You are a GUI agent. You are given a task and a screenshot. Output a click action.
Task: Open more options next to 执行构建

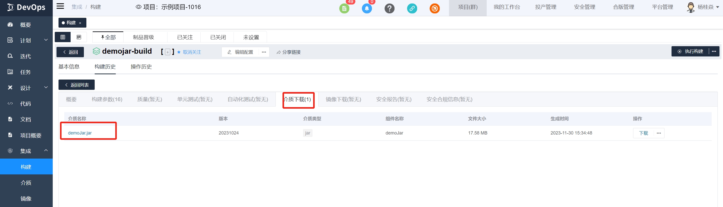tap(714, 51)
